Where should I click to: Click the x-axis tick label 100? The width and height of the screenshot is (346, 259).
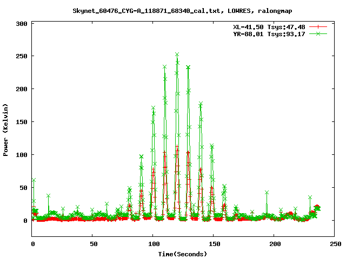(154, 244)
